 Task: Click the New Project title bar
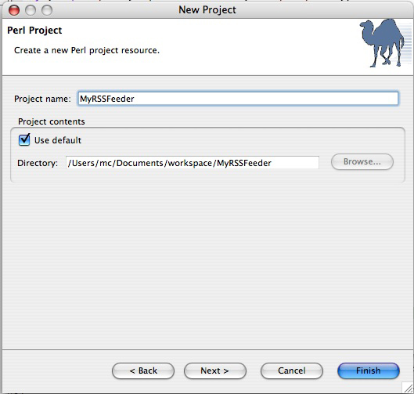[207, 10]
